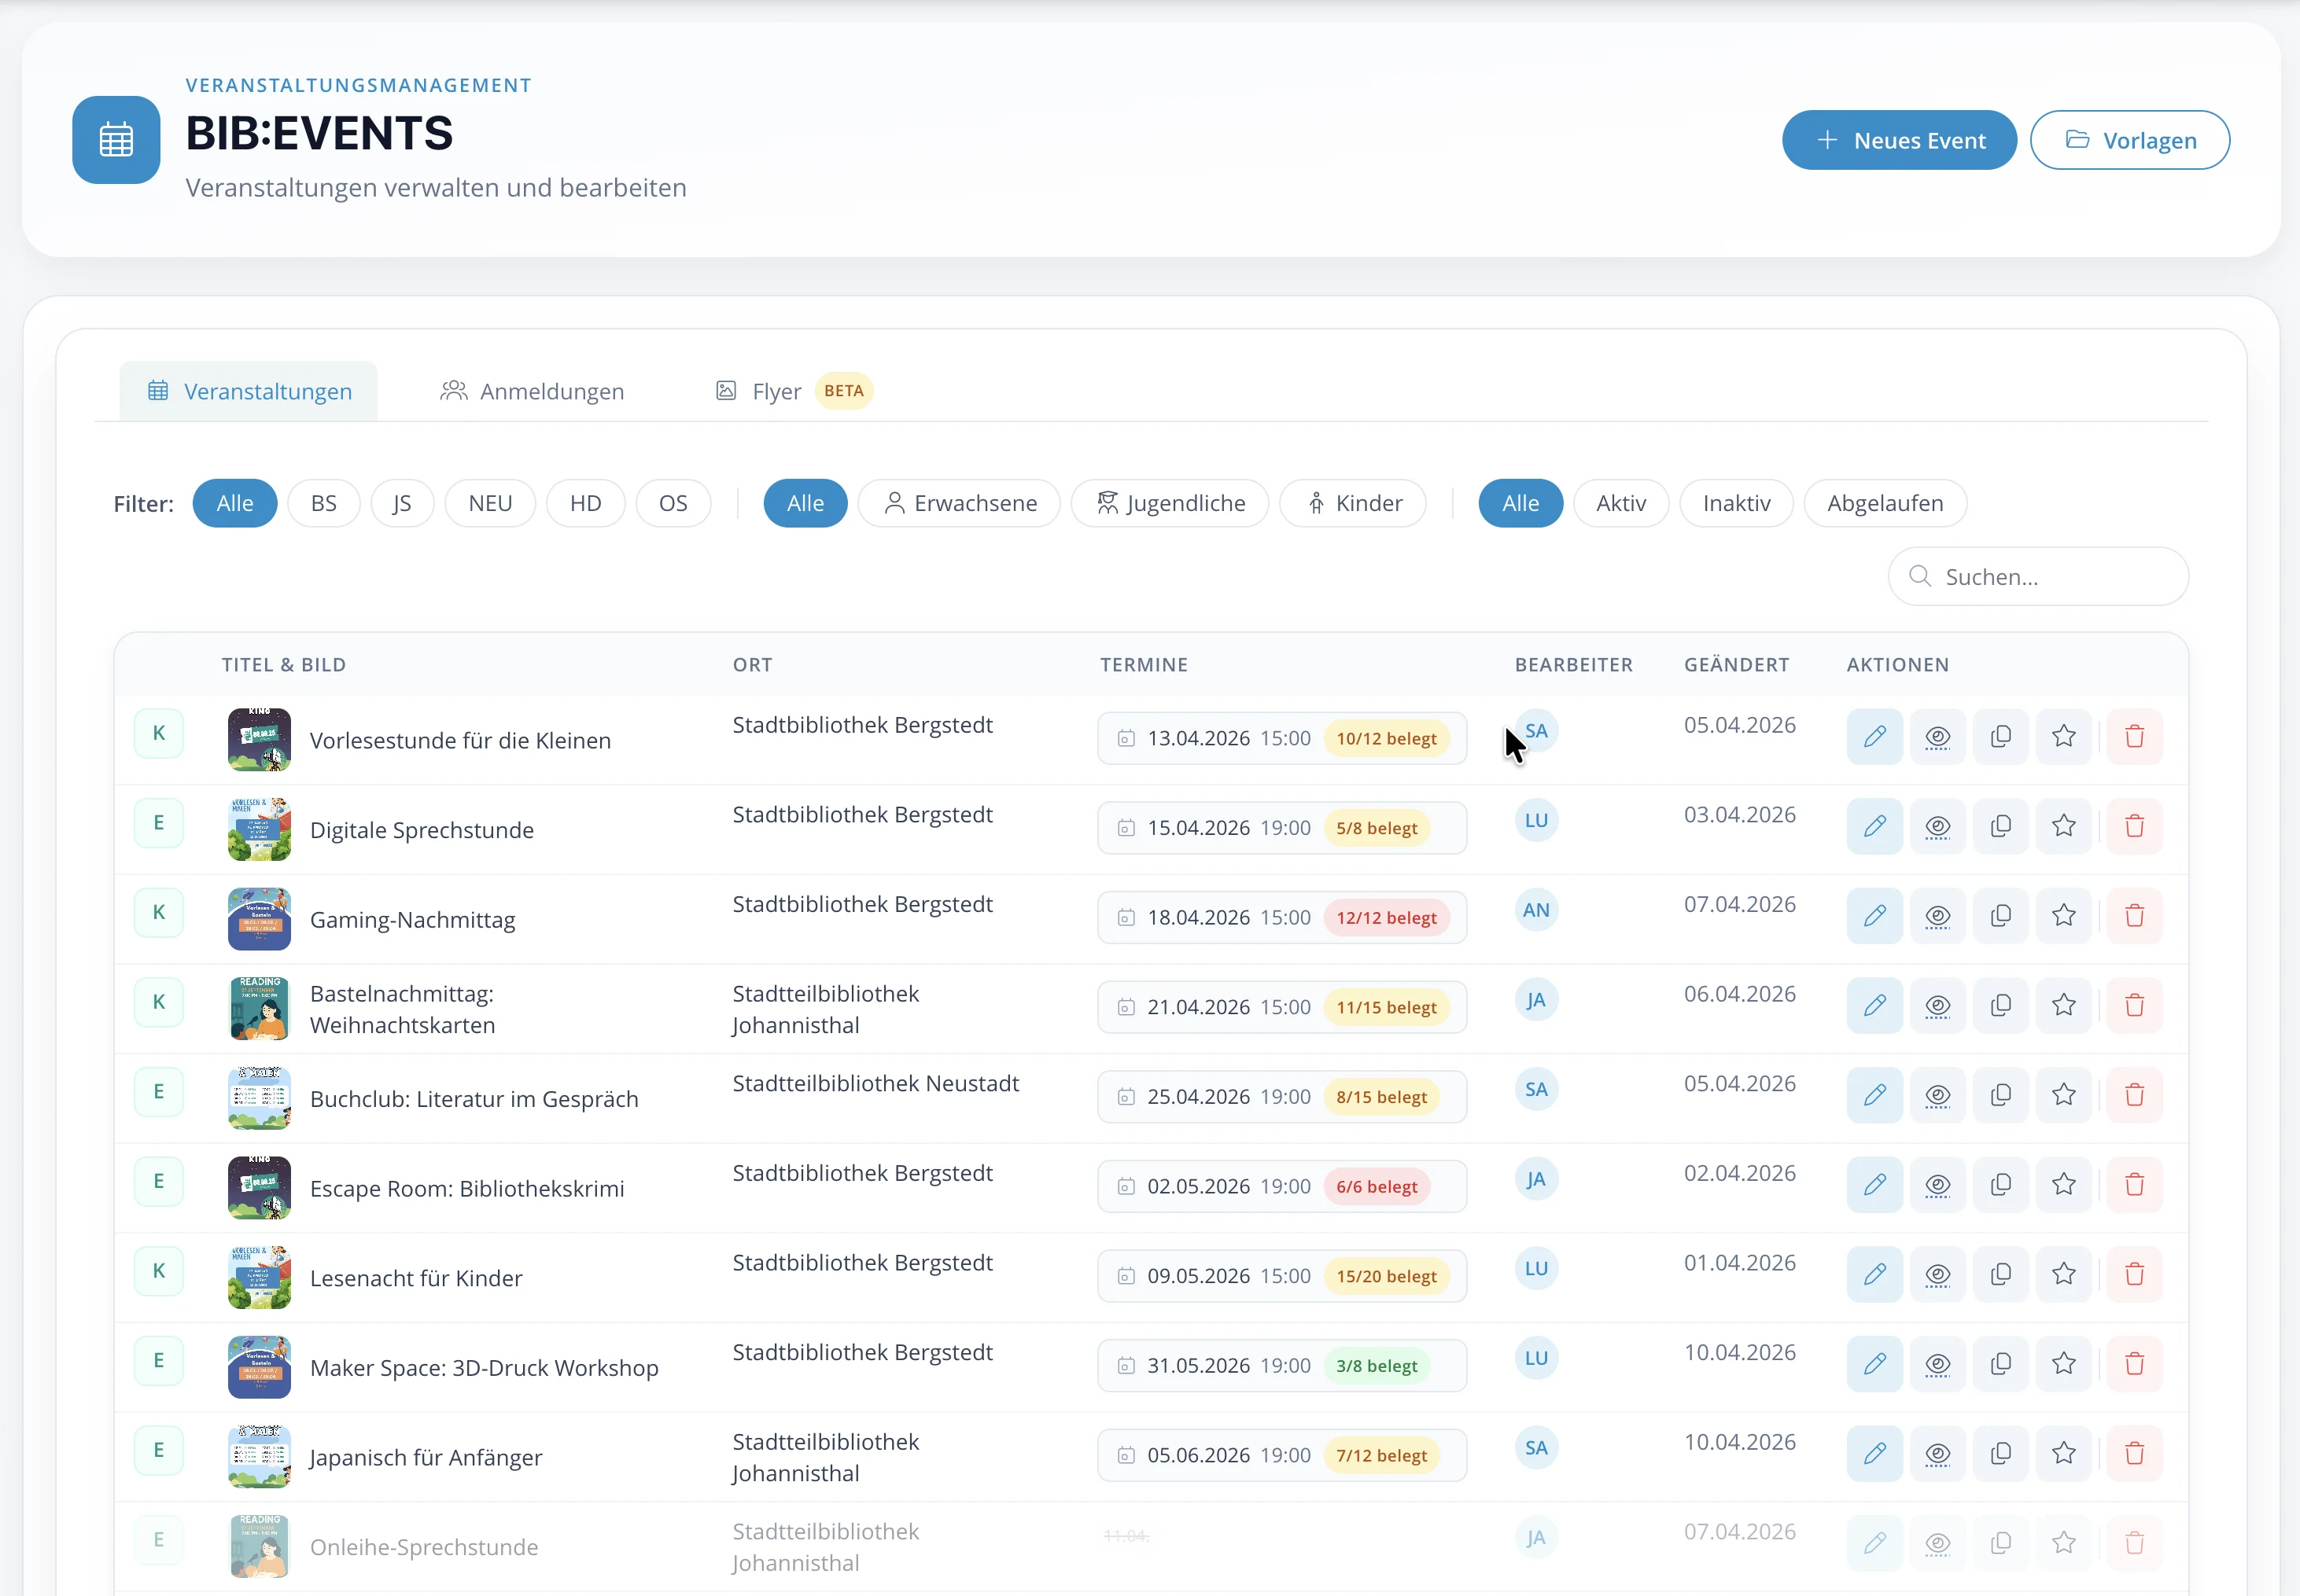Click the yellow 10/12 belegt capacity badge
This screenshot has height=1596, width=2300.
point(1387,738)
